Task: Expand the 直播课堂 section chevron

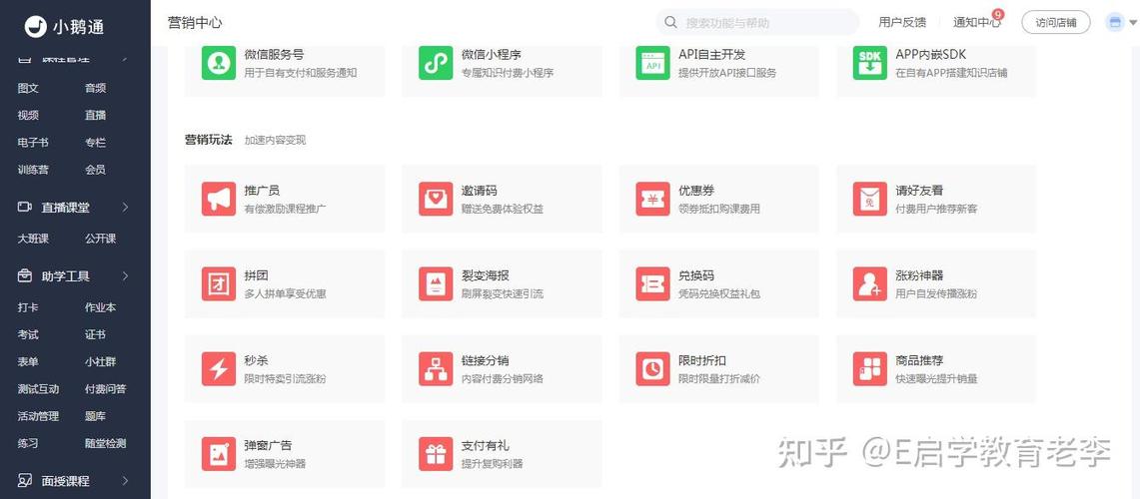Action: point(125,208)
